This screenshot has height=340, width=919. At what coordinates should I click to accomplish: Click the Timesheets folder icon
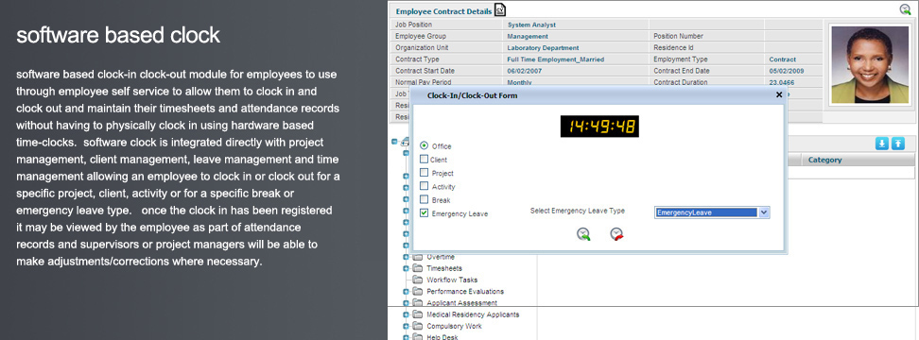tap(417, 268)
